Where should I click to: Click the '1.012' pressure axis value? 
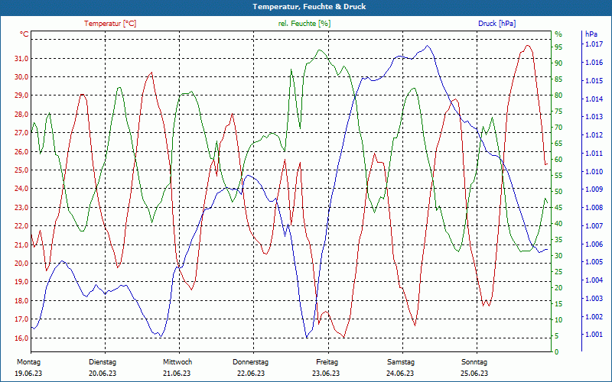tap(594, 135)
